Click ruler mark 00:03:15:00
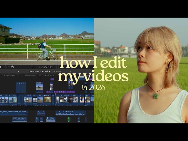188x141 pixels. coord(30,75)
